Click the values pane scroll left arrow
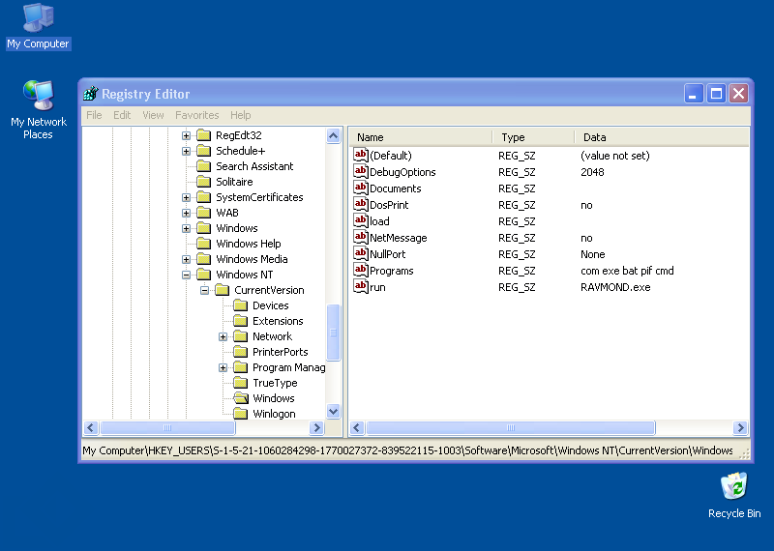This screenshot has width=774, height=551. pos(357,427)
